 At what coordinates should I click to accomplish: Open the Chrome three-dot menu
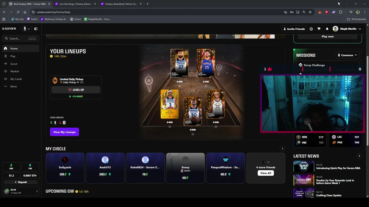coord(365,12)
